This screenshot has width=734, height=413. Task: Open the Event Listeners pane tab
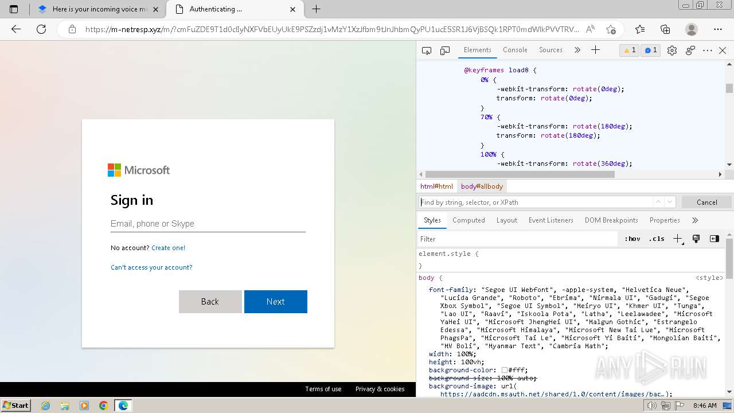click(x=550, y=220)
